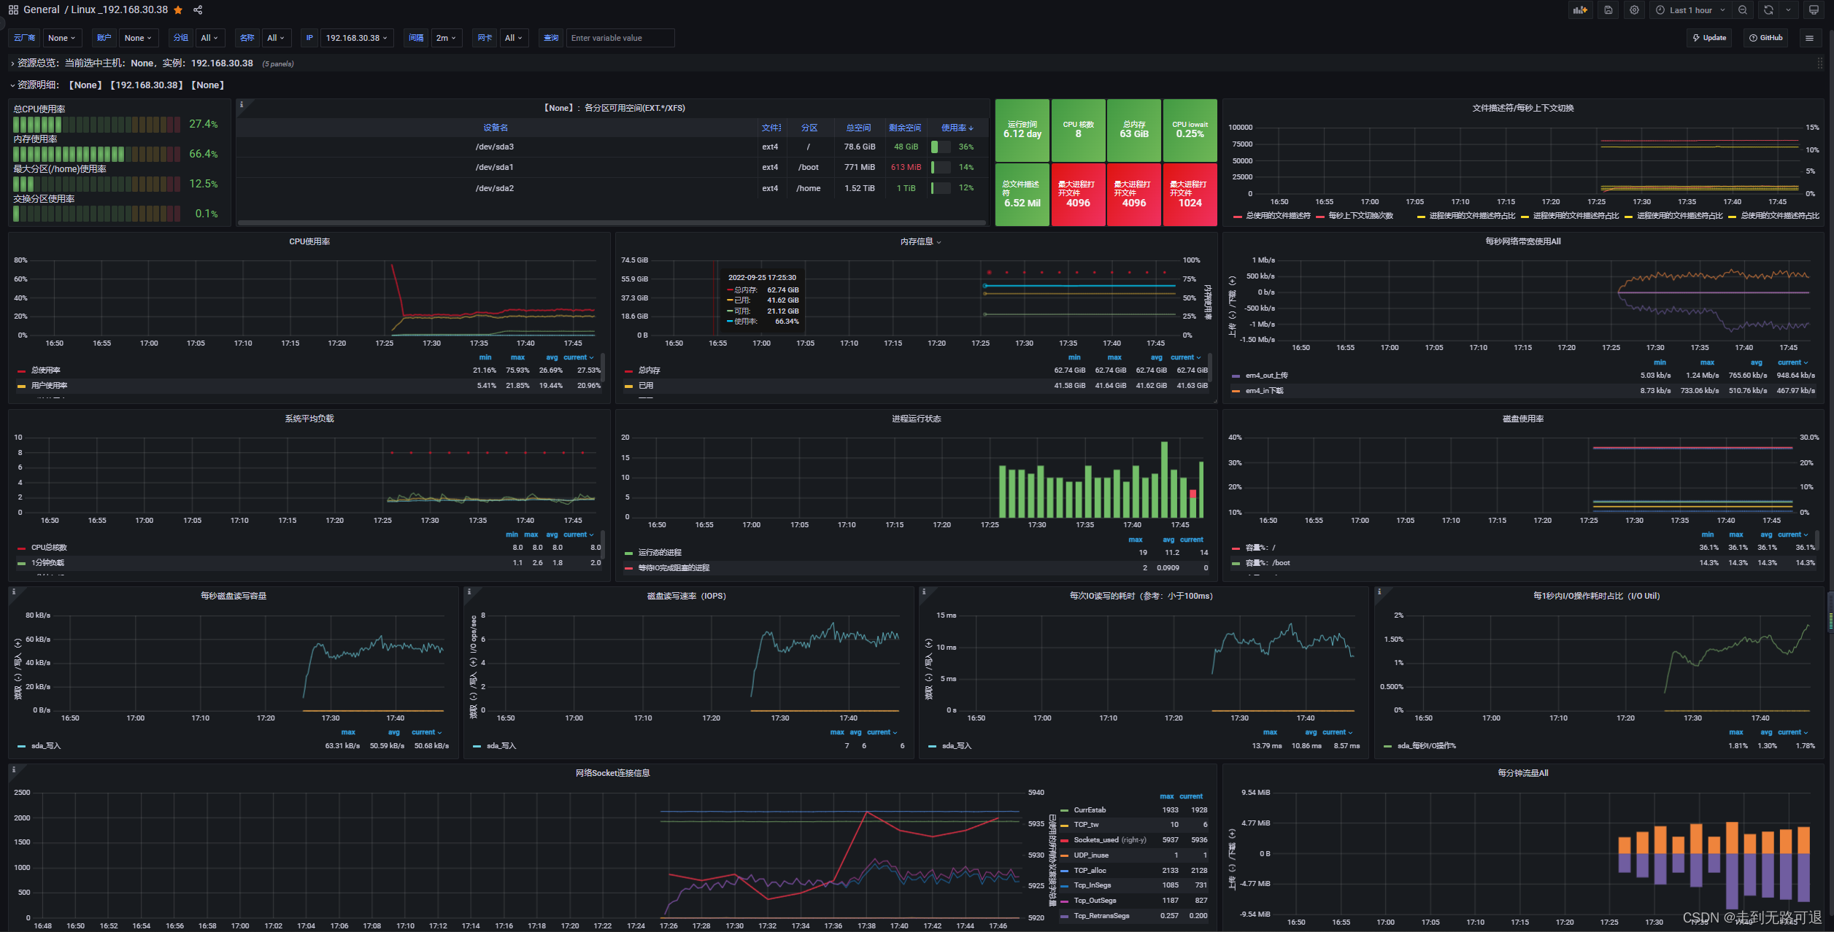This screenshot has height=932, width=1834.
Task: Change Sockets_used series color swatch
Action: click(x=1066, y=840)
